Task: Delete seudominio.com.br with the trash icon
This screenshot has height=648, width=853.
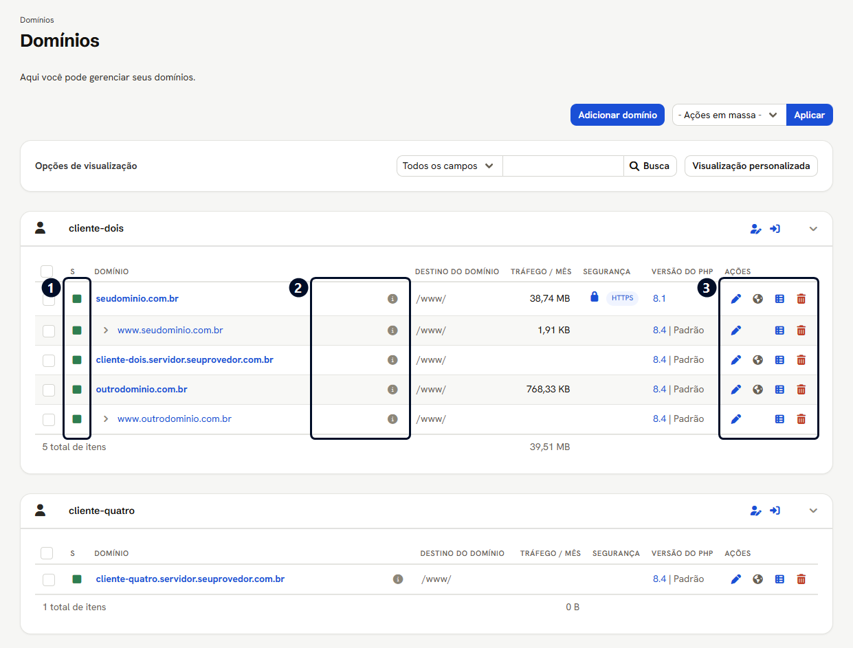Action: tap(801, 299)
